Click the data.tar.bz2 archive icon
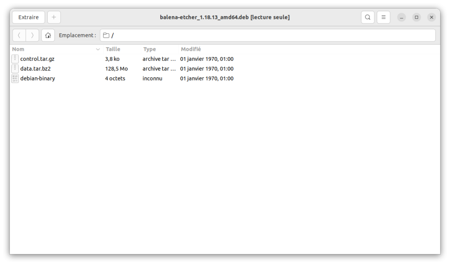Screen dimensions: 450x265 coord(15,68)
